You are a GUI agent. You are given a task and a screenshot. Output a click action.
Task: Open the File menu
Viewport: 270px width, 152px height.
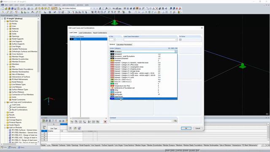point(6,5)
